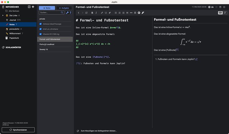This screenshot has width=229, height=134.
Task: Open note in external editor icon
Action: click(86, 13)
